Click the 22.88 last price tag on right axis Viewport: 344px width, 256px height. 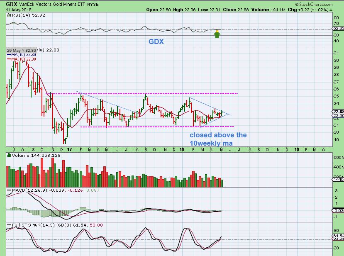click(339, 112)
